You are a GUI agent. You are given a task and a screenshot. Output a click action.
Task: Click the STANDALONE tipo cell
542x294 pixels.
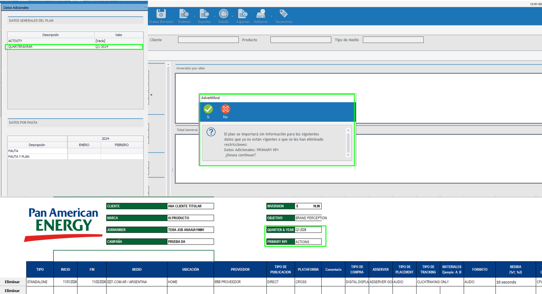click(x=40, y=282)
